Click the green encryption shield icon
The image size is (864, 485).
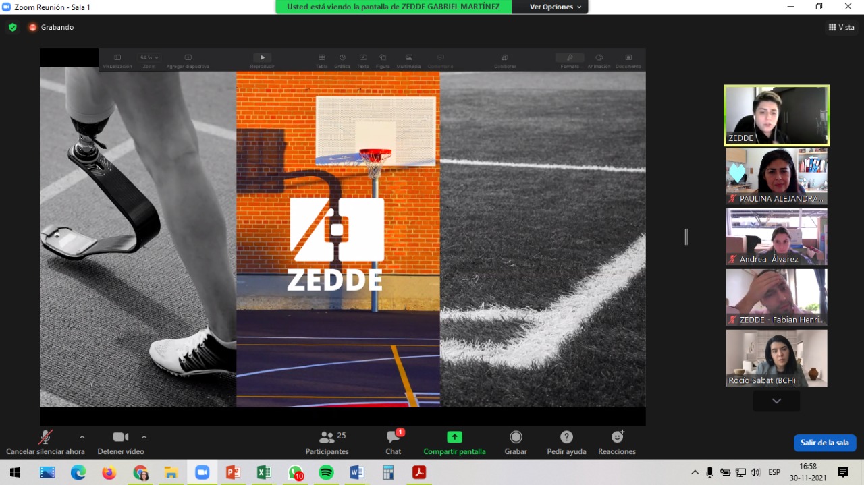coord(12,27)
